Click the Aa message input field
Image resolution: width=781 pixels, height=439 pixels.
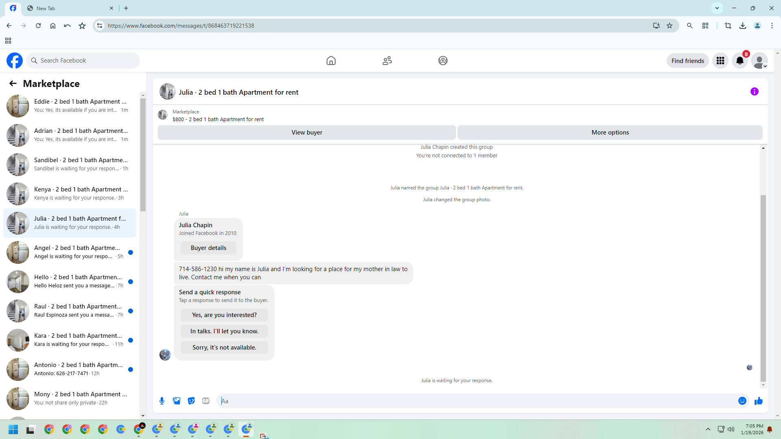click(476, 401)
